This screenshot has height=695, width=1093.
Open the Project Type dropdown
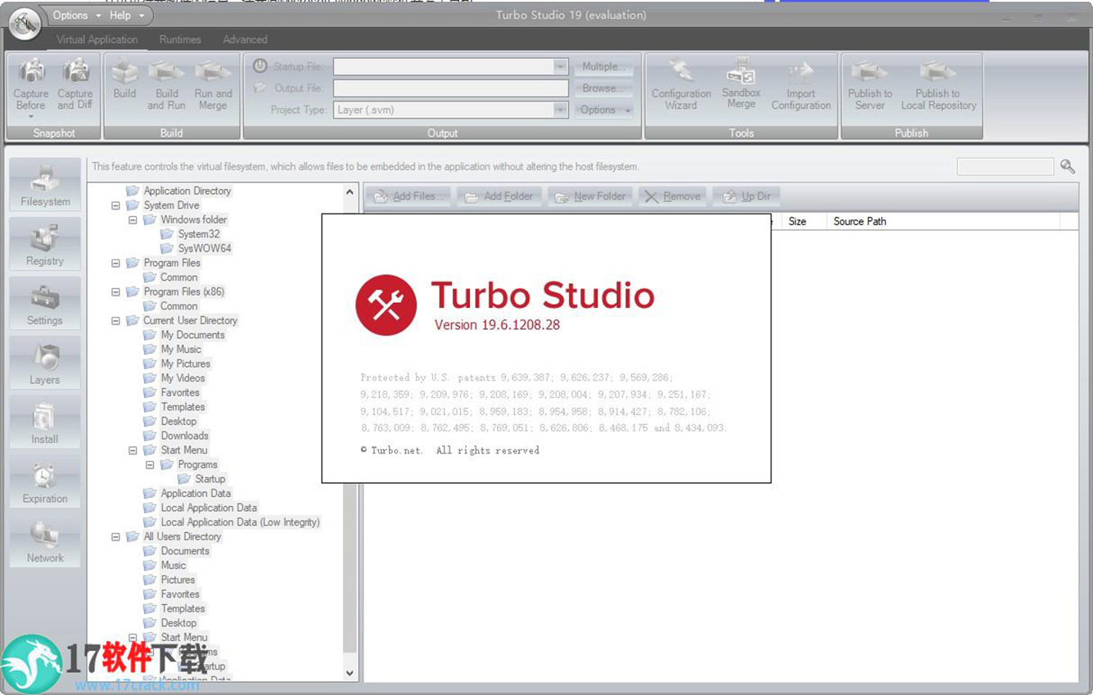(x=560, y=110)
